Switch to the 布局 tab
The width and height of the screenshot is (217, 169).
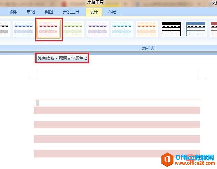(x=112, y=12)
